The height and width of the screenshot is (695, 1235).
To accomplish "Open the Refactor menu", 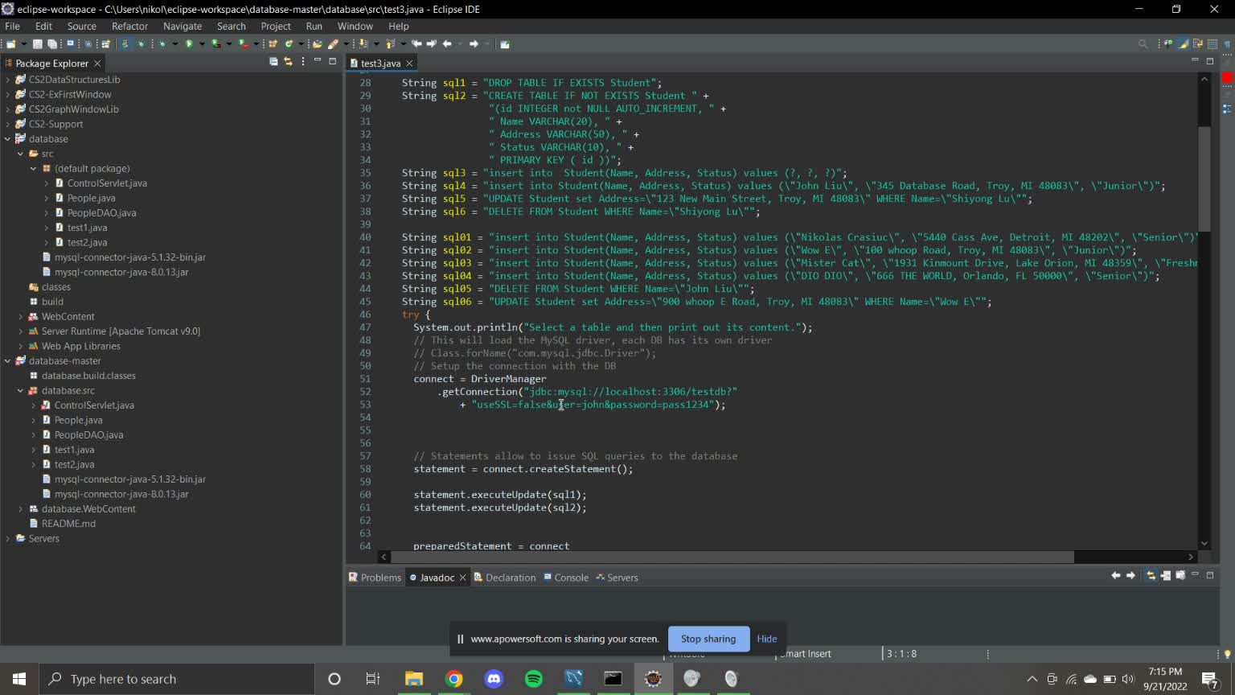I will pos(129,27).
